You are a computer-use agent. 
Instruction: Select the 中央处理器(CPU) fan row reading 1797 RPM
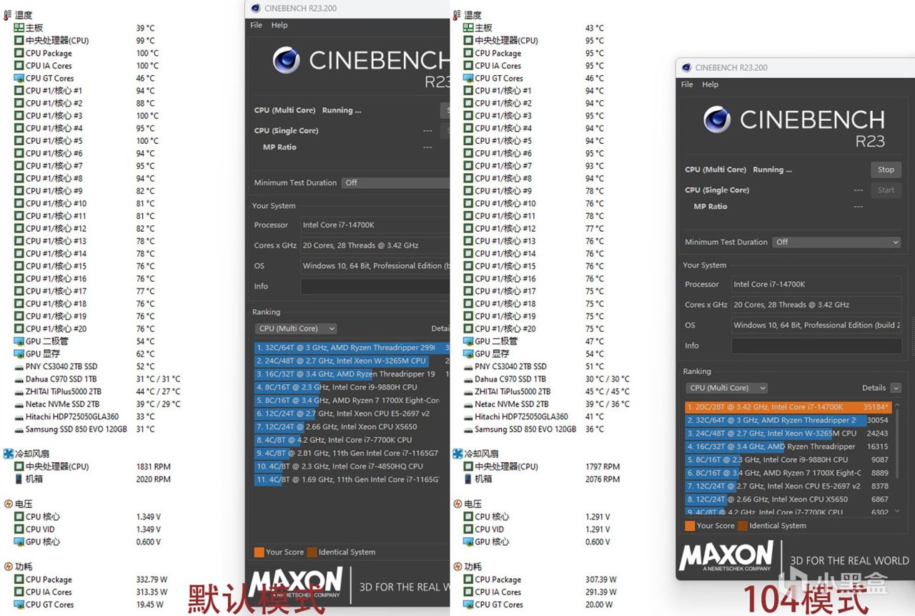click(542, 466)
